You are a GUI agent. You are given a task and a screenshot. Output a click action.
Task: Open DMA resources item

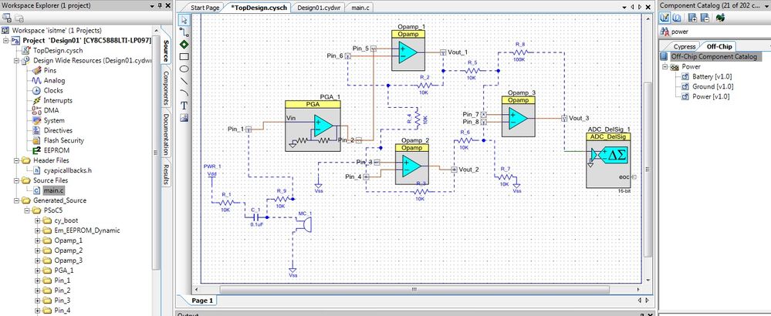pyautogui.click(x=51, y=110)
